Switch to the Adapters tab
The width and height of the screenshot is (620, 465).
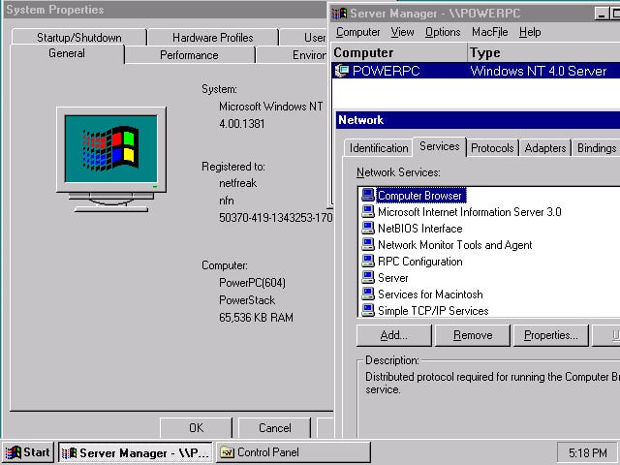pyautogui.click(x=545, y=148)
